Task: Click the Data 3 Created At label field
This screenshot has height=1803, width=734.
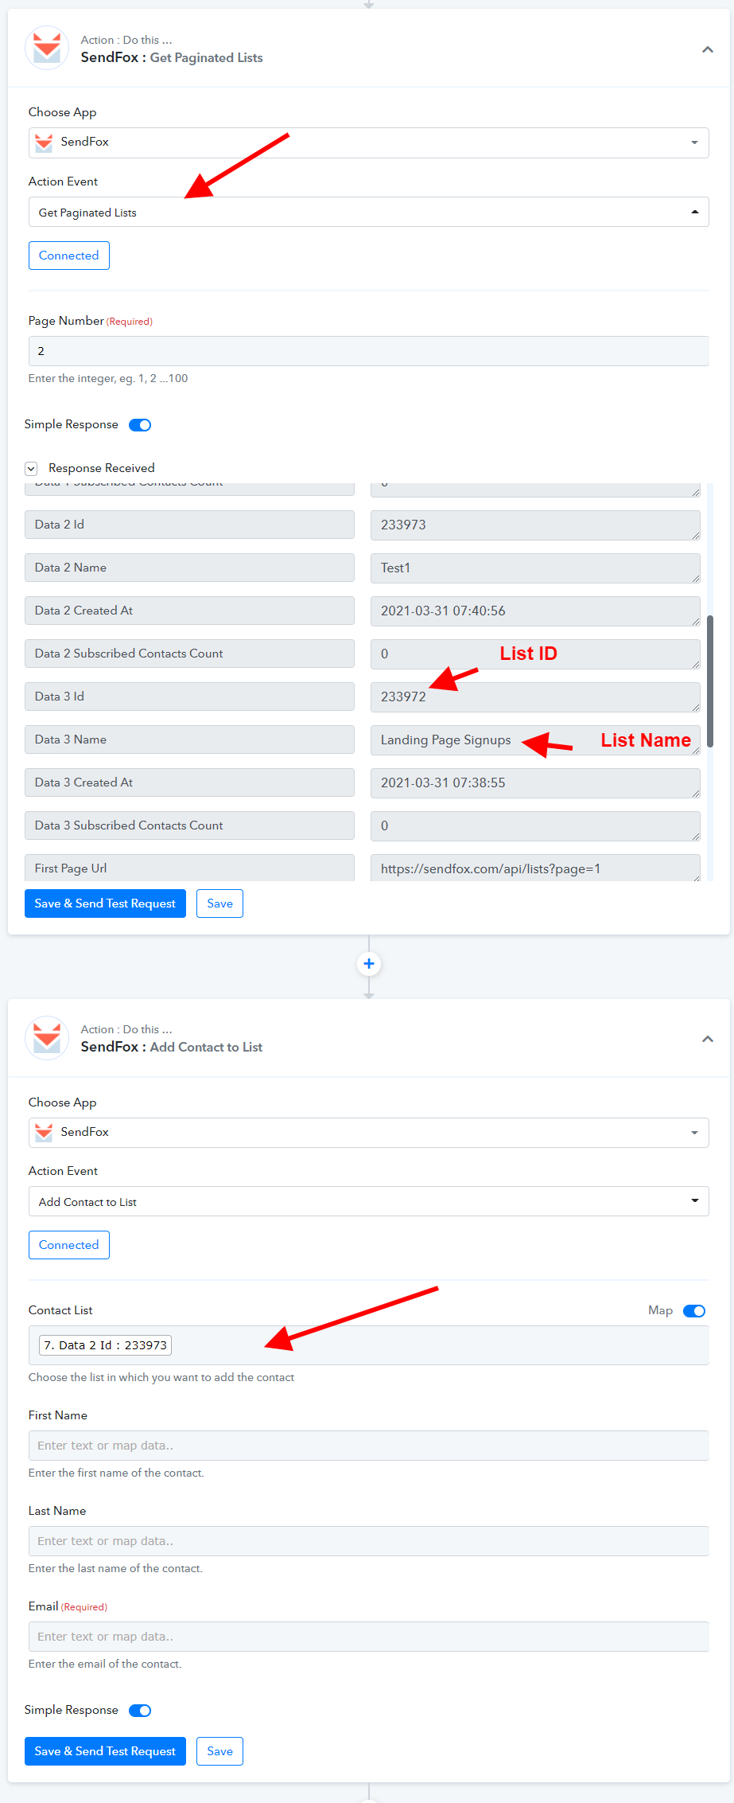Action: (x=189, y=782)
